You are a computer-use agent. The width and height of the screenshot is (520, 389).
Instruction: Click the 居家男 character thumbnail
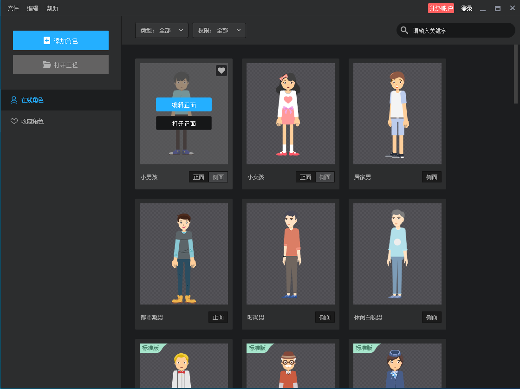(397, 114)
